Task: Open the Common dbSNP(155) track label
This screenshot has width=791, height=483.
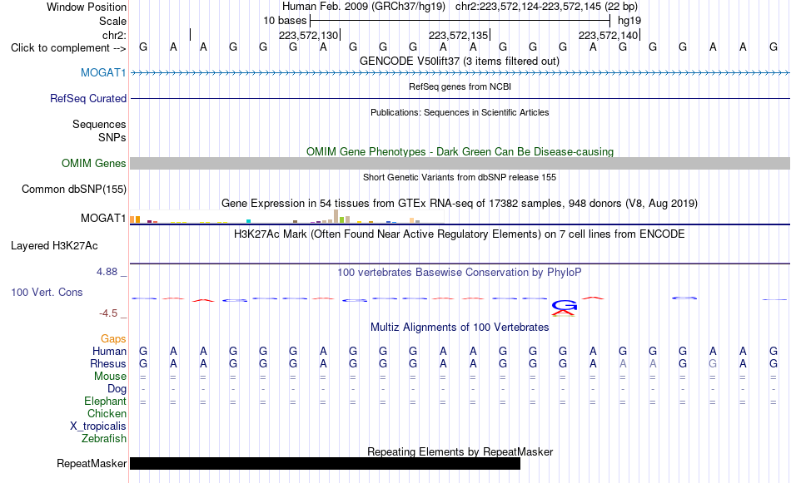Action: click(74, 190)
